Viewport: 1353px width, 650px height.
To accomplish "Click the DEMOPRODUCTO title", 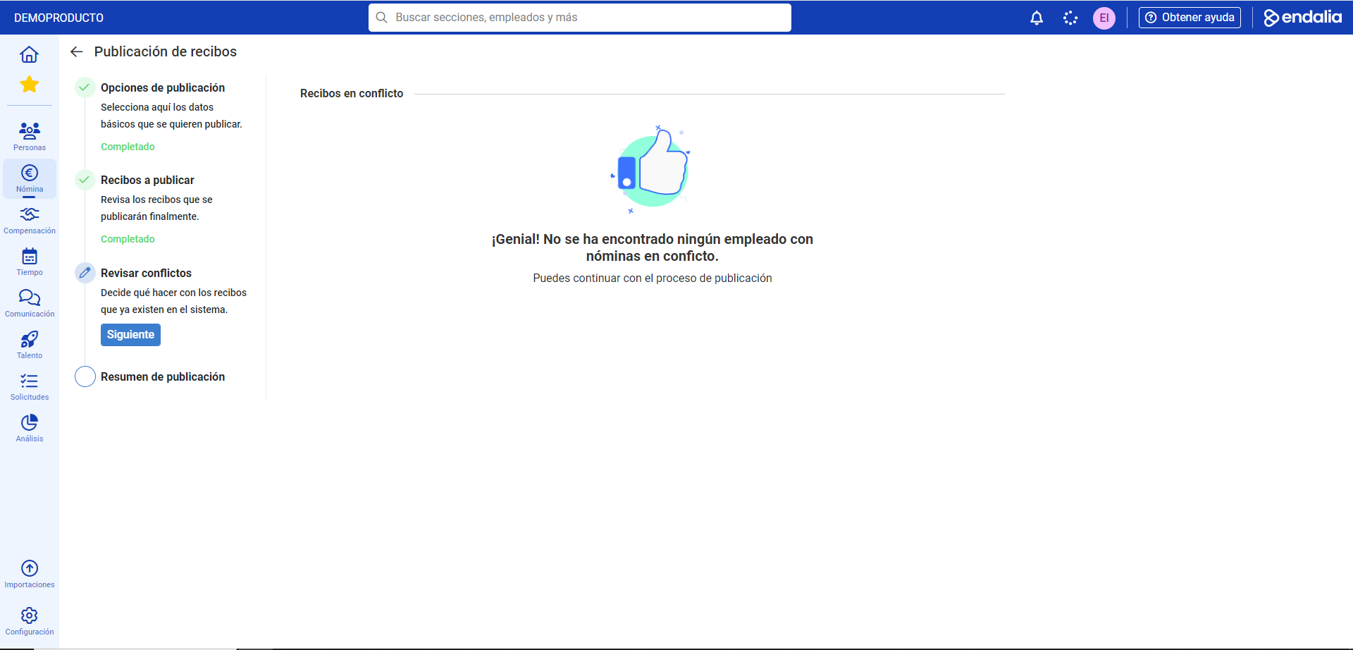I will [x=58, y=18].
